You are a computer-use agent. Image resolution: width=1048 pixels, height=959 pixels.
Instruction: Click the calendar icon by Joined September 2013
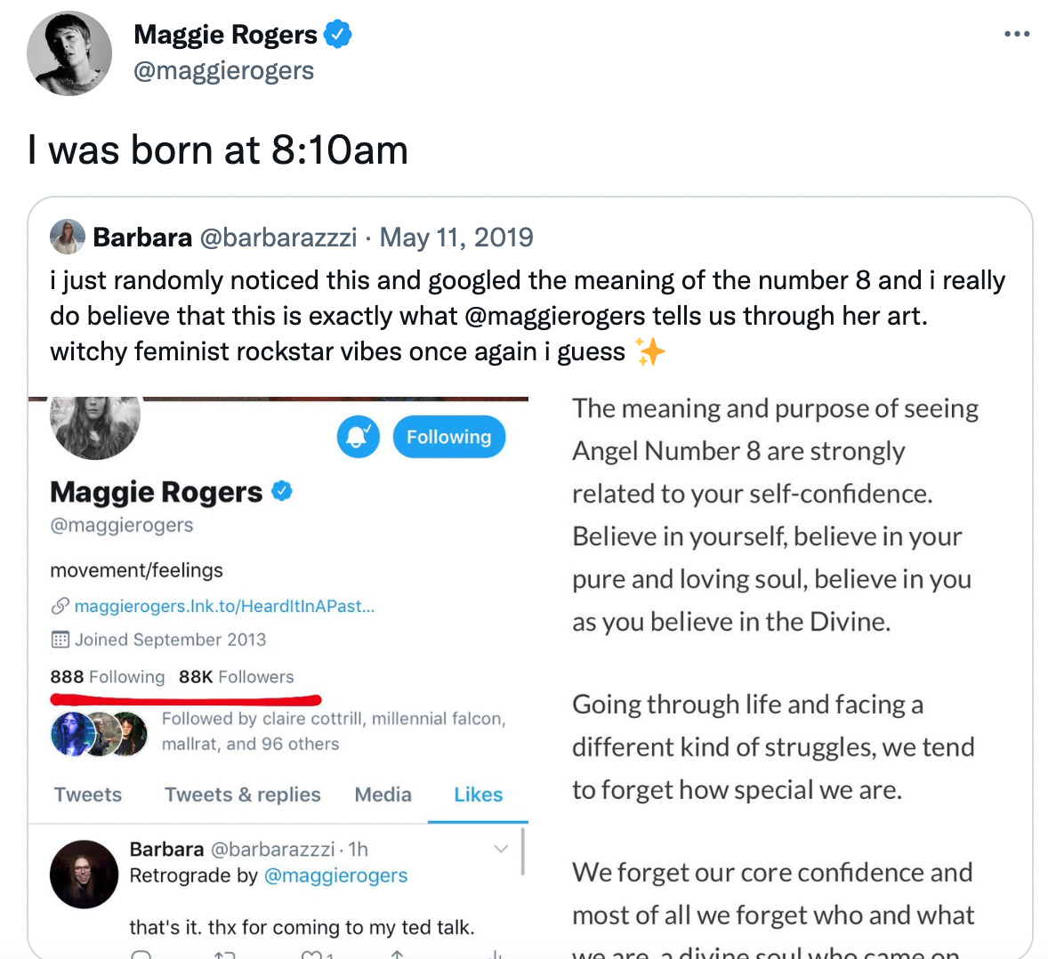[x=60, y=640]
